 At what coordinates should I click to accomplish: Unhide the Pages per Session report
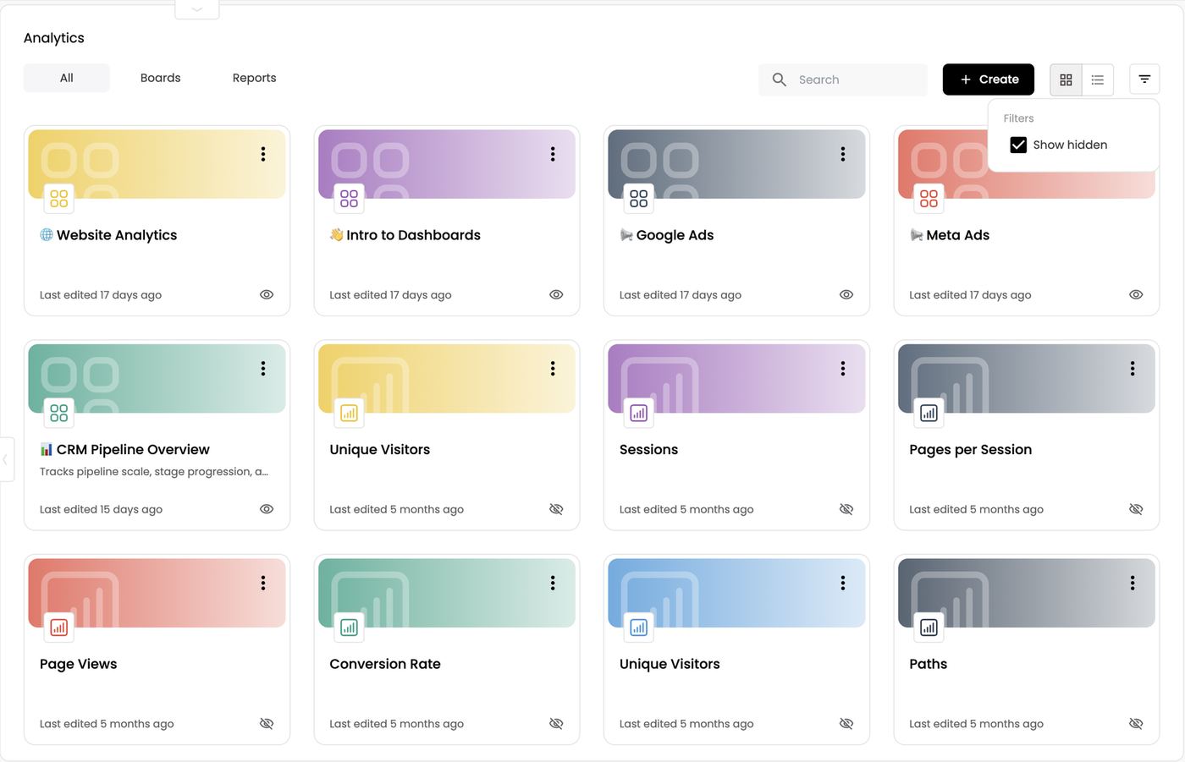tap(1136, 509)
